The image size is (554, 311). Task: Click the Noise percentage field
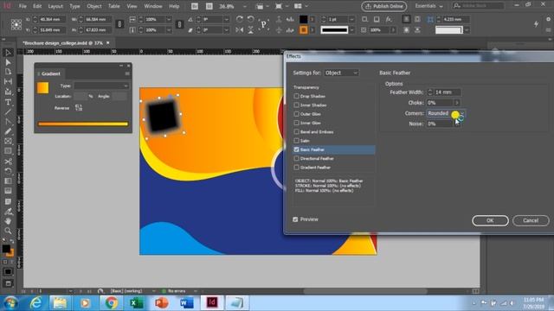tap(440, 124)
